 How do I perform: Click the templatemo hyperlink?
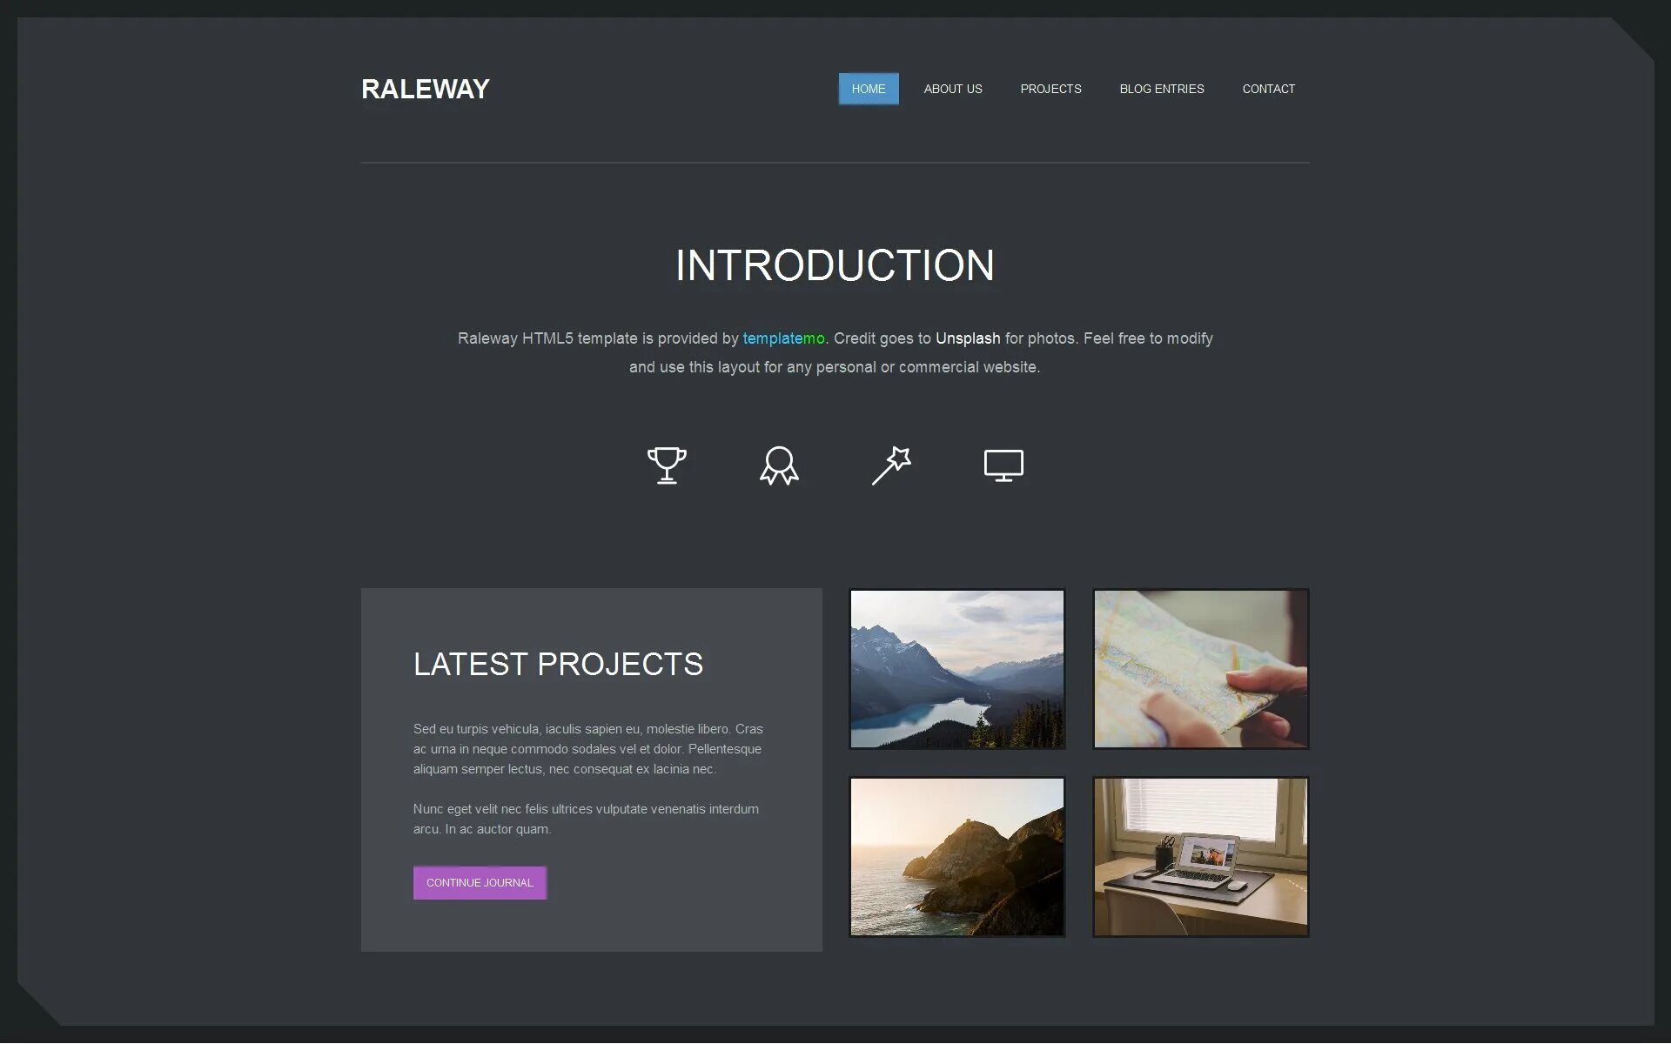coord(783,338)
